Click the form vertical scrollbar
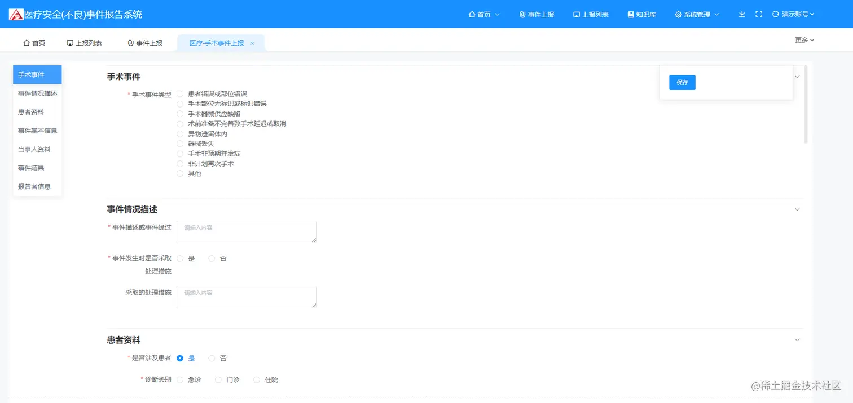The image size is (853, 403). tap(806, 105)
